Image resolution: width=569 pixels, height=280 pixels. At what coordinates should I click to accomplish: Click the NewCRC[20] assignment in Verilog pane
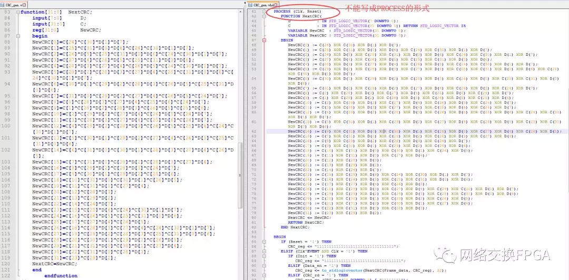[x=74, y=192]
